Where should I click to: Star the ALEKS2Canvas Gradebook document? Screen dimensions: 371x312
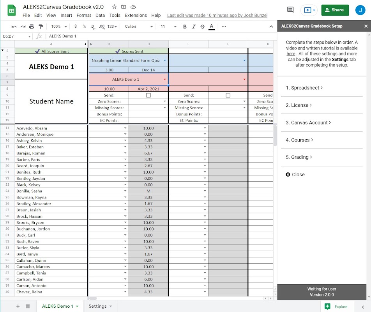(x=114, y=7)
